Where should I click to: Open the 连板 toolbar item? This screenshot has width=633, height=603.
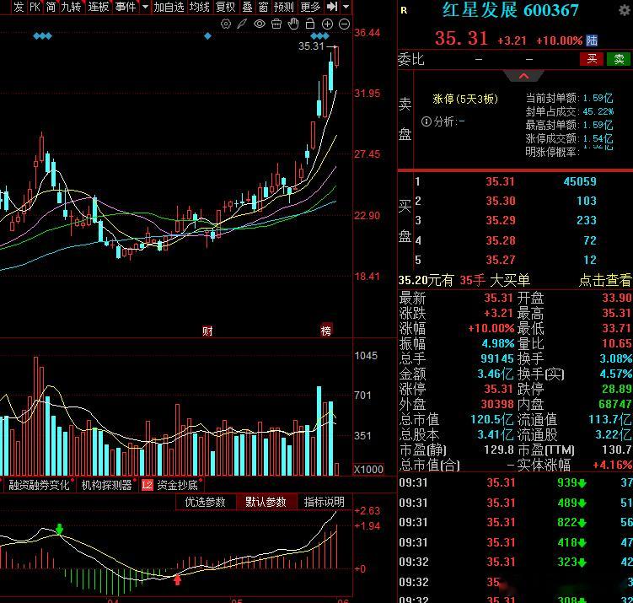[99, 7]
